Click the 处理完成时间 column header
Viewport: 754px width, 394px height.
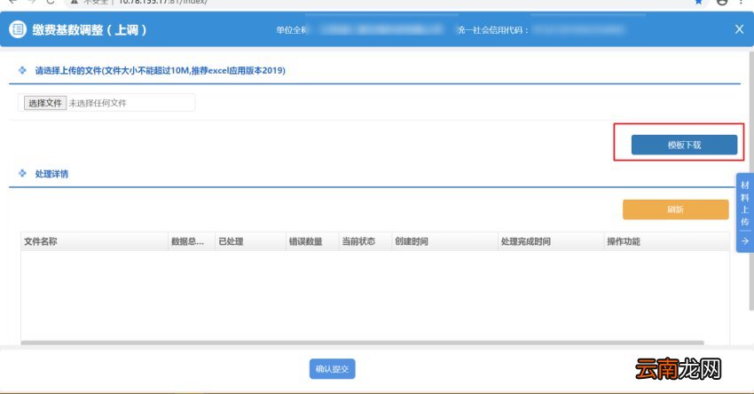tap(551, 241)
